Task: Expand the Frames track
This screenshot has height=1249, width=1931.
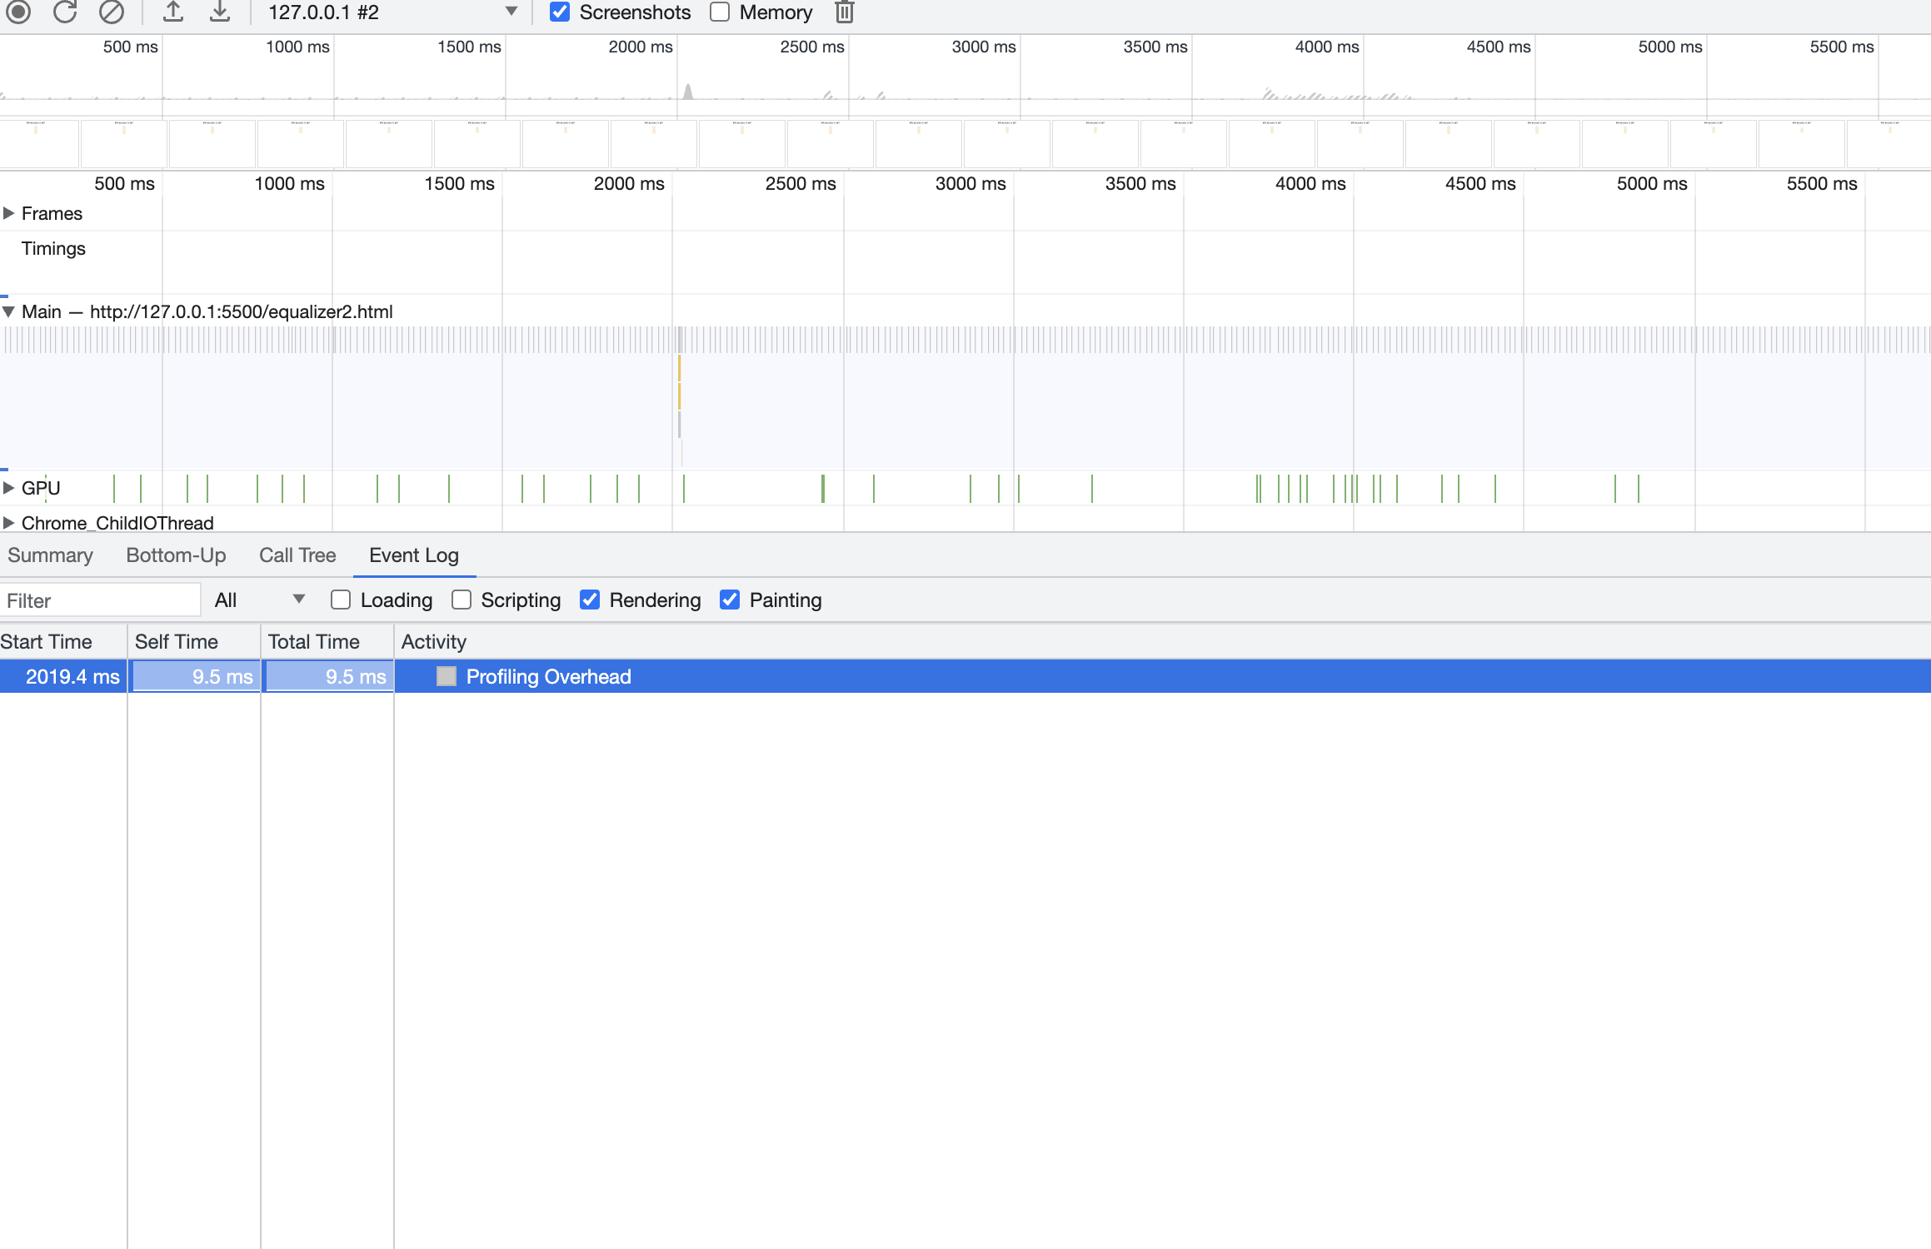Action: pos(8,213)
